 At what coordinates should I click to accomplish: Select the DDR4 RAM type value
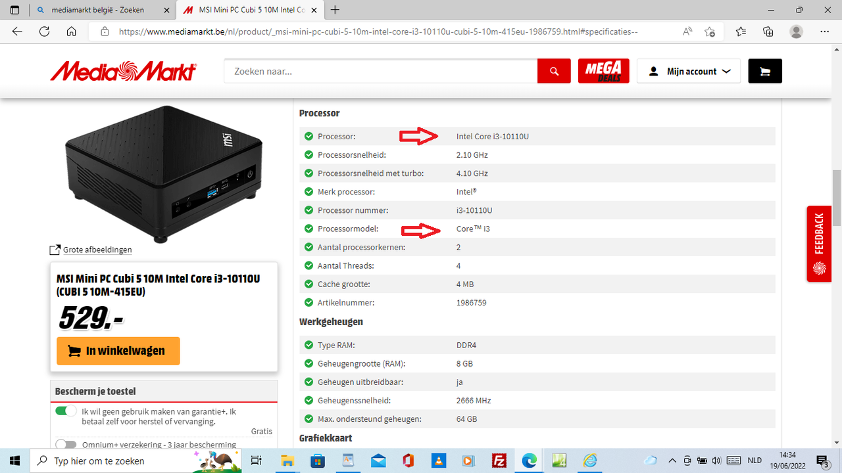click(x=466, y=345)
